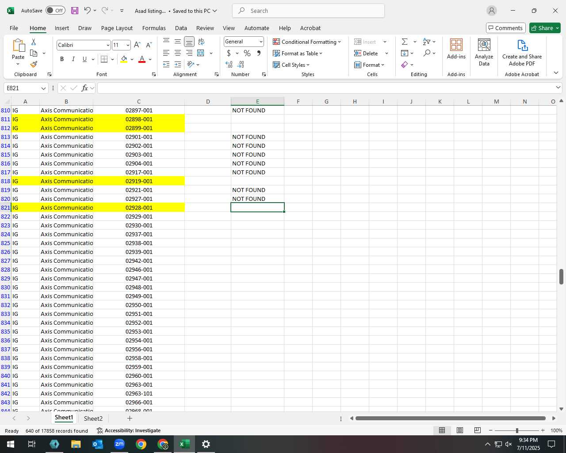Image resolution: width=566 pixels, height=453 pixels.
Task: Increase the cell indent
Action: click(178, 65)
